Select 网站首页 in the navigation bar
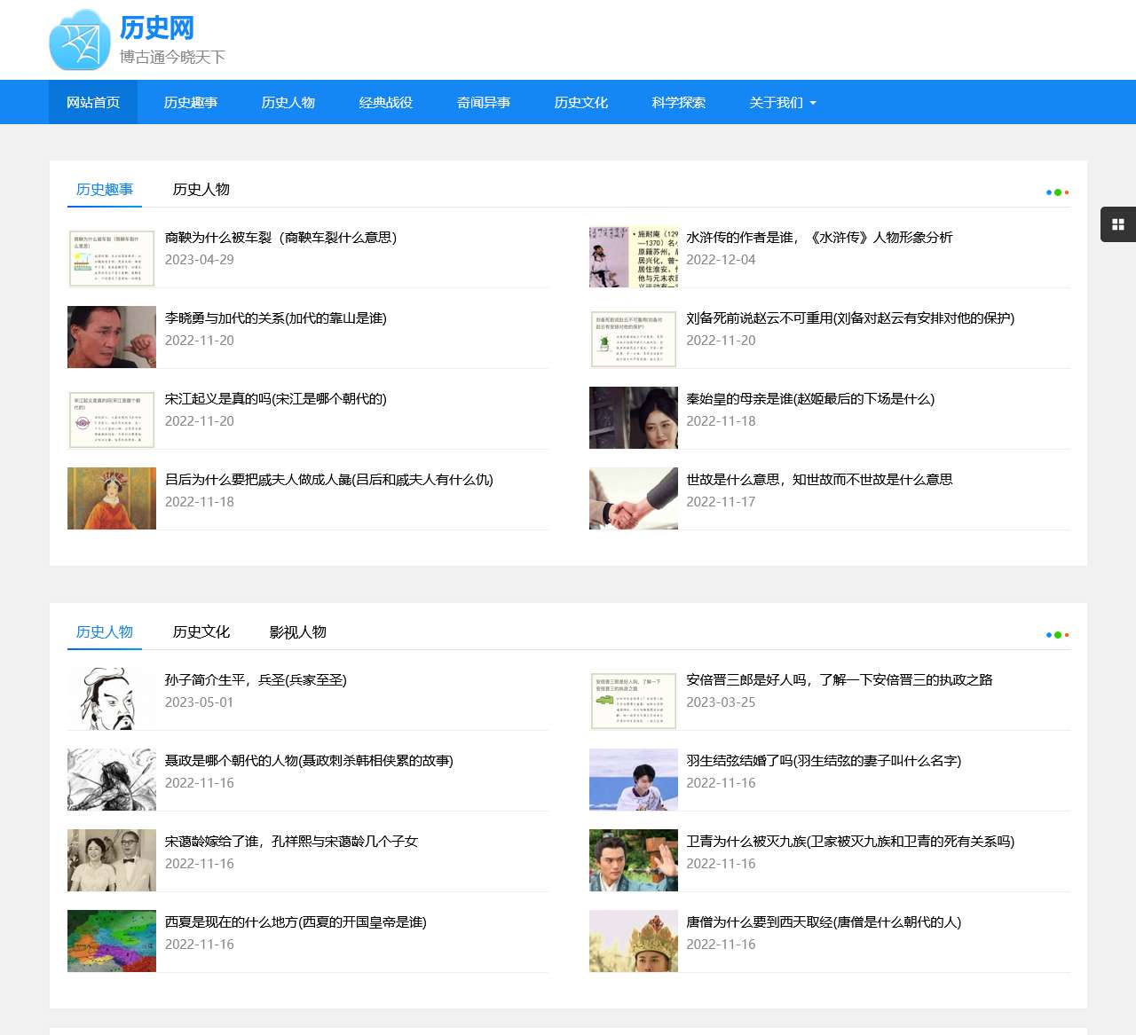This screenshot has width=1136, height=1035. 92,102
